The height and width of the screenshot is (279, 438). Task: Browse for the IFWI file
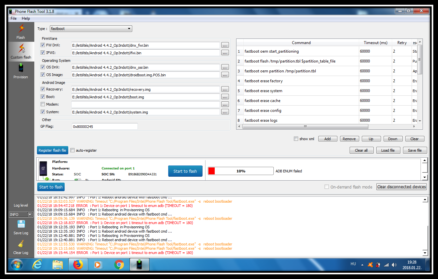(225, 53)
